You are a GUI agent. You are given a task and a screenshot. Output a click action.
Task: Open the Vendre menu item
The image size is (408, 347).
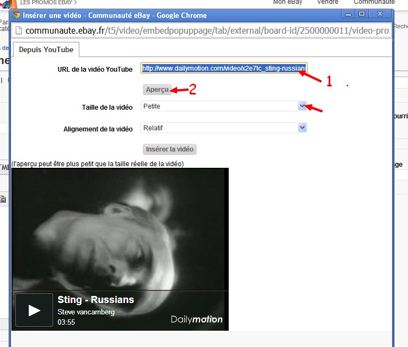coord(328,2)
